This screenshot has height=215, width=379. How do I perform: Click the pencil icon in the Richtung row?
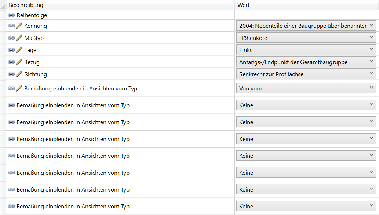click(x=19, y=74)
